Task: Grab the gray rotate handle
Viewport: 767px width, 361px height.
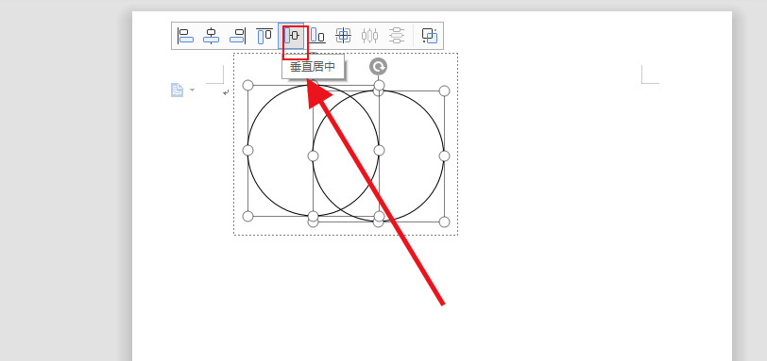Action: pos(378,66)
